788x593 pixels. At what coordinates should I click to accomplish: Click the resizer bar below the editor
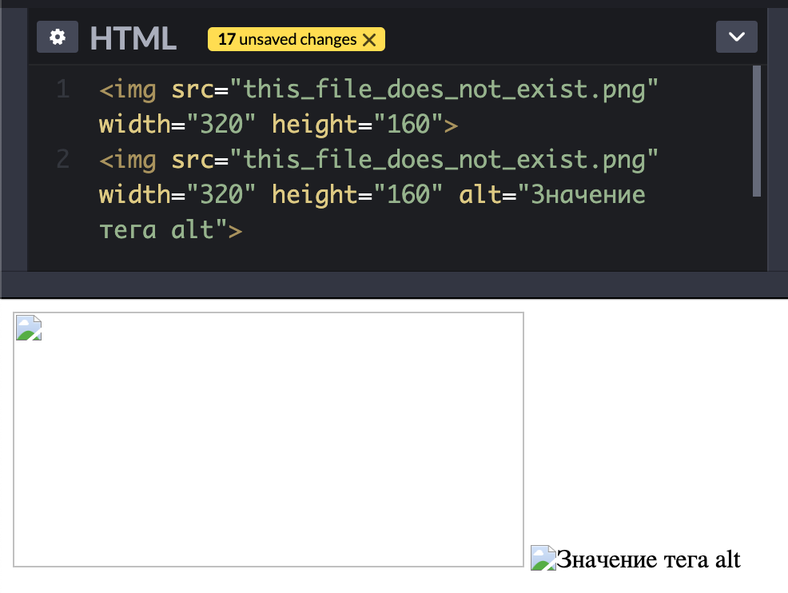394,284
